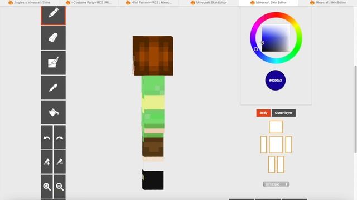Toggle left leg in body diagram
Image resolution: width=357 pixels, height=200 pixels.
272,164
